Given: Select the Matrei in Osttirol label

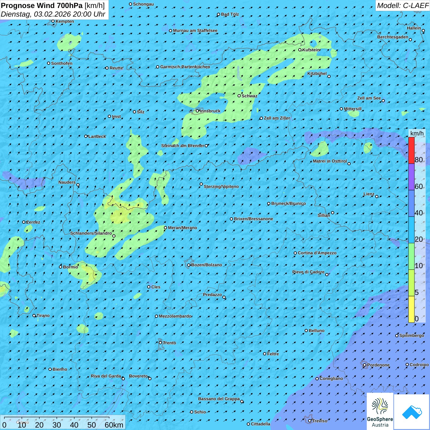Looking at the screenshot, I should pyautogui.click(x=330, y=161).
